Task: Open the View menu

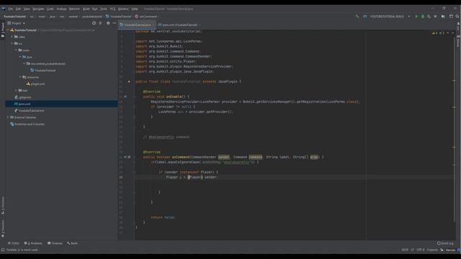Action: click(27, 9)
